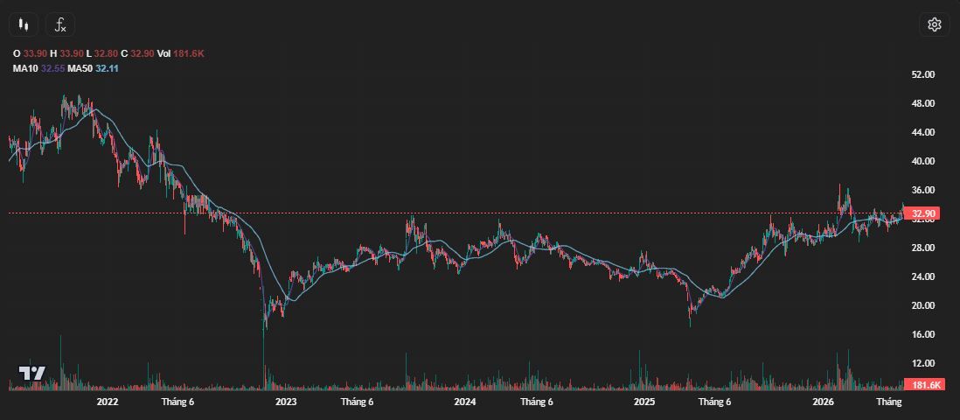Click the volume value 181.6K in legend
Image resolution: width=960 pixels, height=420 pixels.
coord(189,54)
